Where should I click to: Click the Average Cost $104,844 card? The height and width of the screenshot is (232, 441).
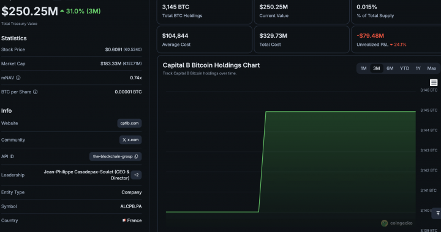[x=205, y=40]
